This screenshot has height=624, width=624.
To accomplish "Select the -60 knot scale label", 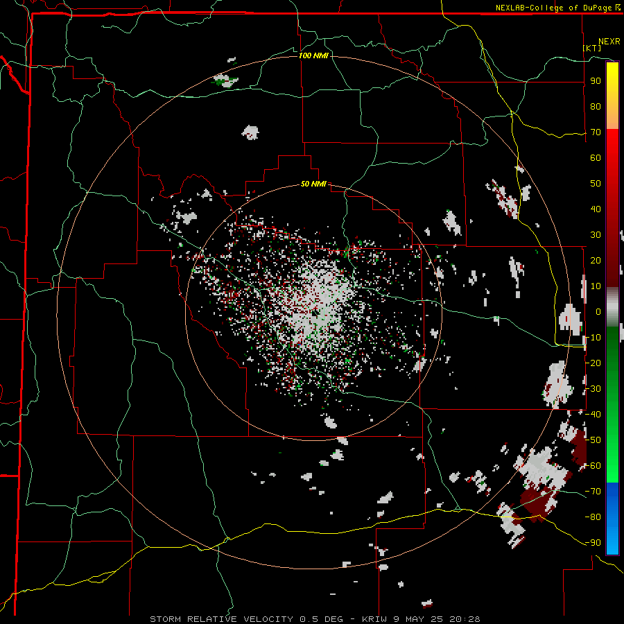I will (x=593, y=466).
